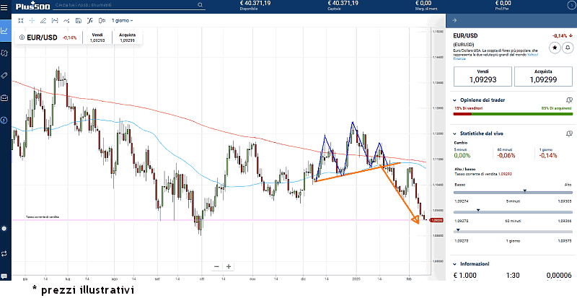The width and height of the screenshot is (577, 298).
Task: Select the pencil drawing tool
Action: 43,20
